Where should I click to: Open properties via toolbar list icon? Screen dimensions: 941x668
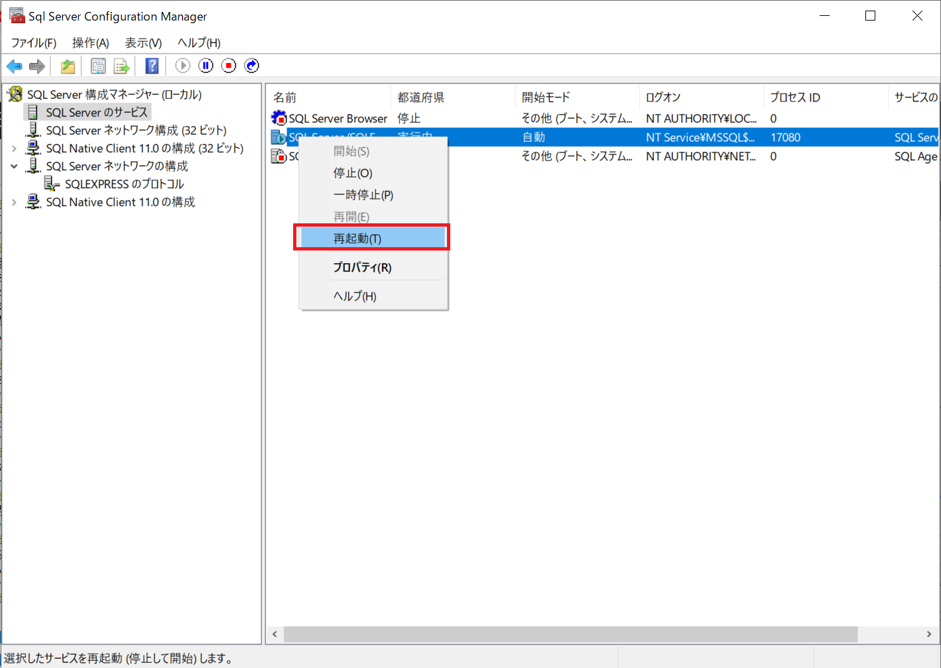pos(98,66)
